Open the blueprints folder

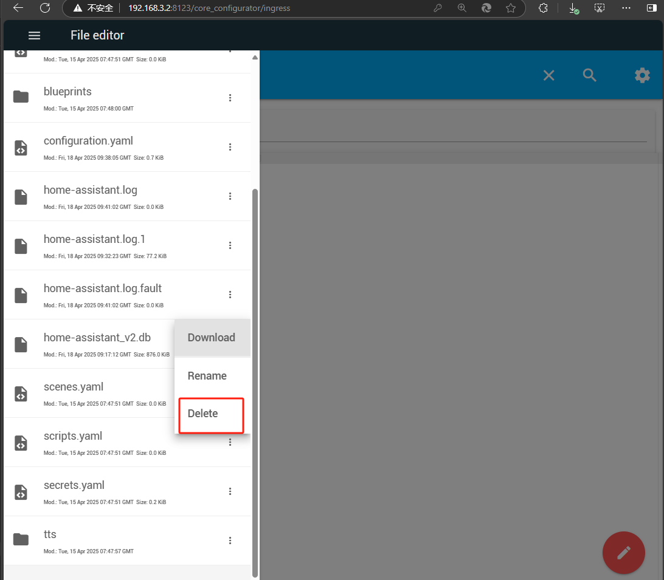click(67, 92)
